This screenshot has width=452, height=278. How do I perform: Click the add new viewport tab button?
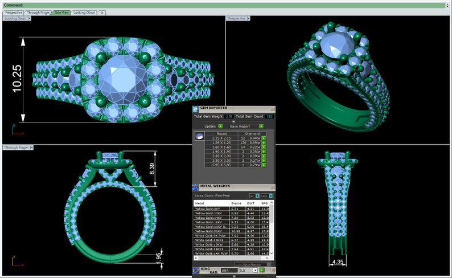point(102,13)
